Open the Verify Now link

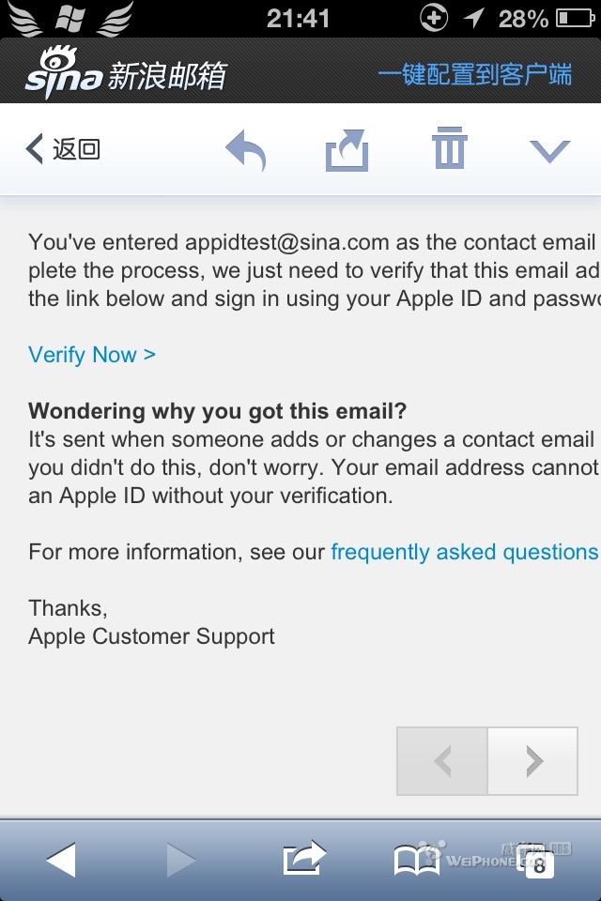click(x=92, y=355)
